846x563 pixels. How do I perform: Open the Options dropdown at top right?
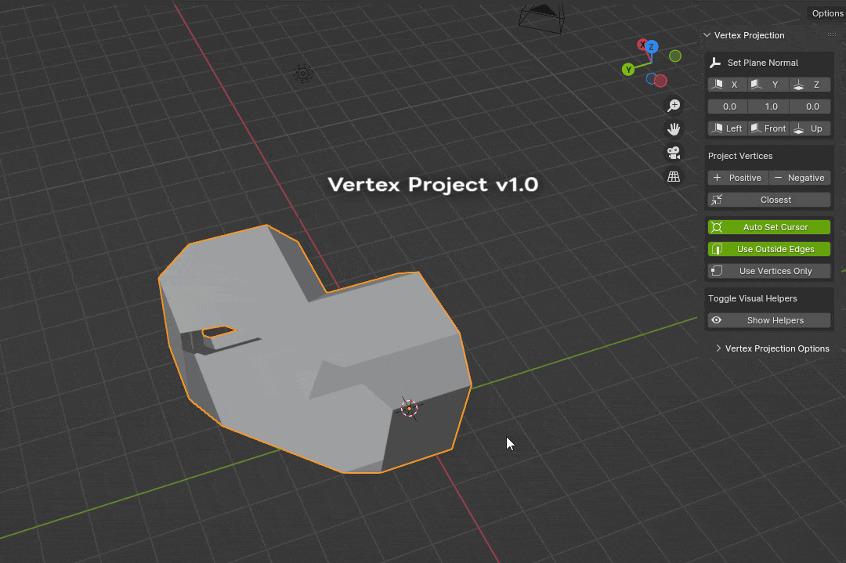point(826,13)
